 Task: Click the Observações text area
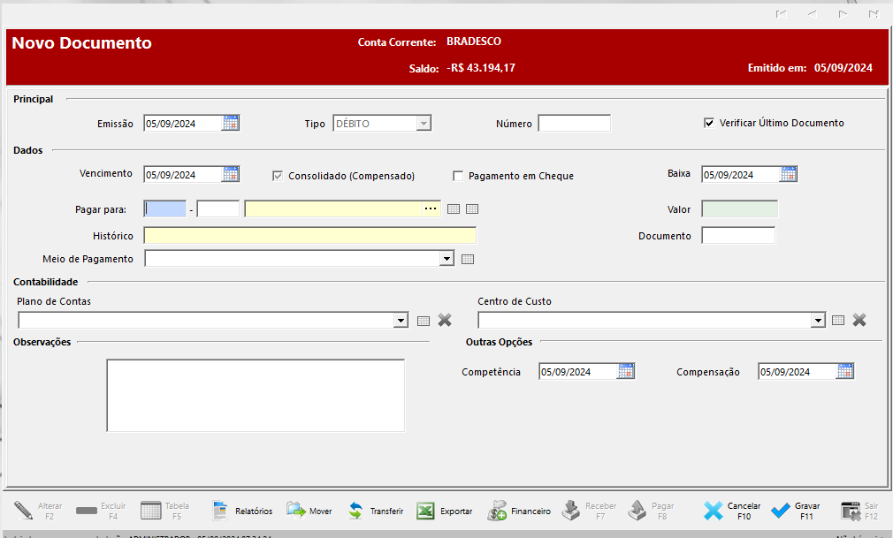point(256,395)
